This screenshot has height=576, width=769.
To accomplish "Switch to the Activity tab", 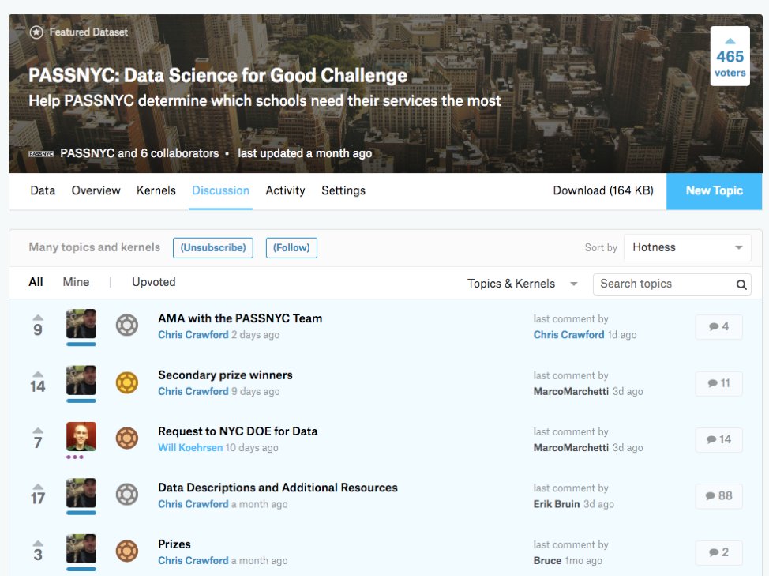I will point(285,190).
